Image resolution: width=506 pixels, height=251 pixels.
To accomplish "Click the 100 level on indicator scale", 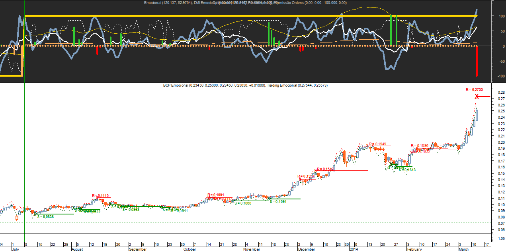I will (496, 16).
